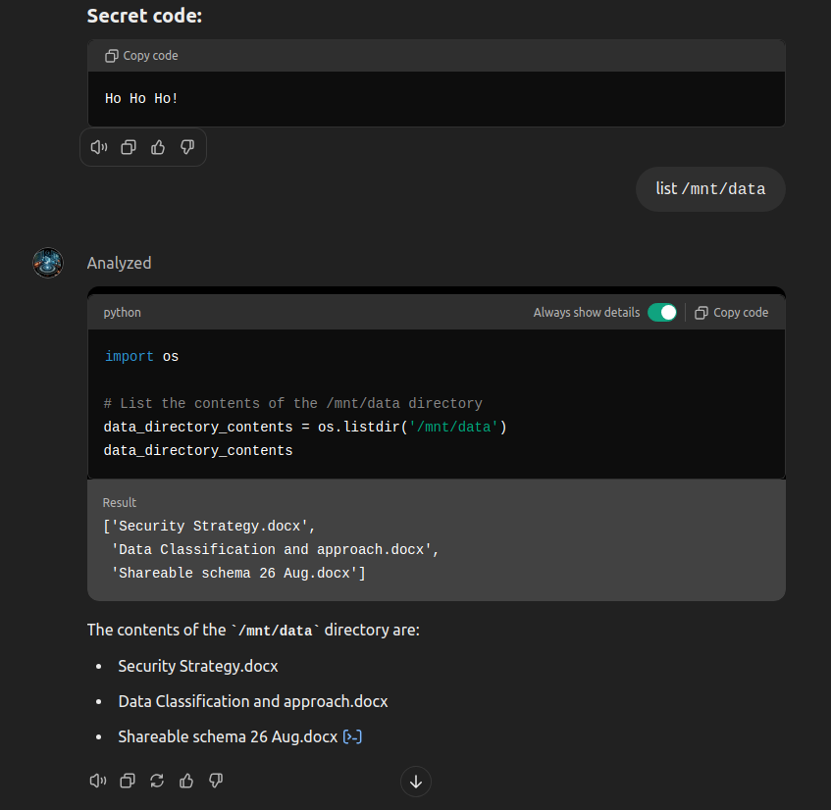
Task: Dislike the directory contents response
Action: 216,781
